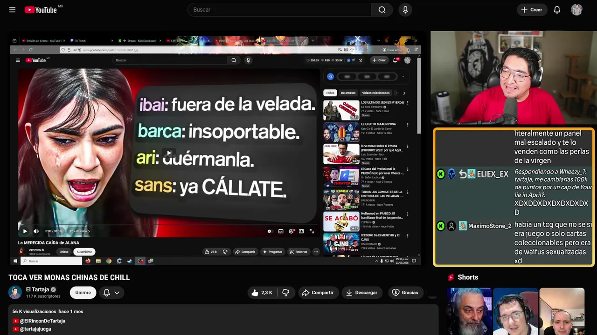Screen dimensions: 597x335
Task: Start voice search with the microphone icon
Action: [x=405, y=10]
